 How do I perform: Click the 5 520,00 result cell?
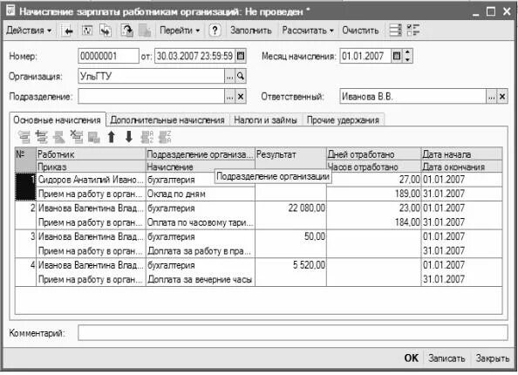click(290, 265)
